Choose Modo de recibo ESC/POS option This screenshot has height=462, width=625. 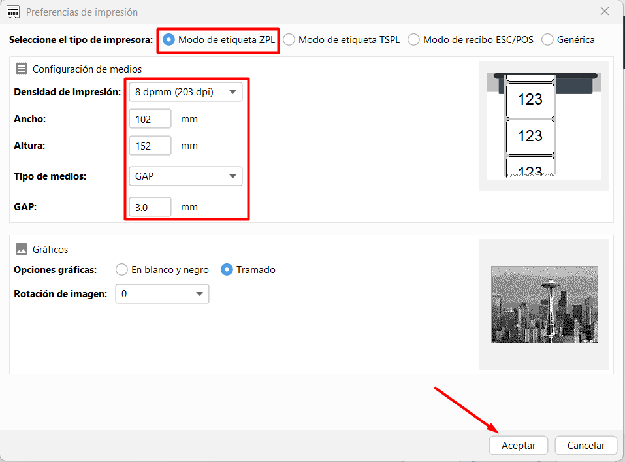point(413,40)
